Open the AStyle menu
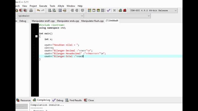This screenshot has height=111, width=198. click(x=61, y=6)
